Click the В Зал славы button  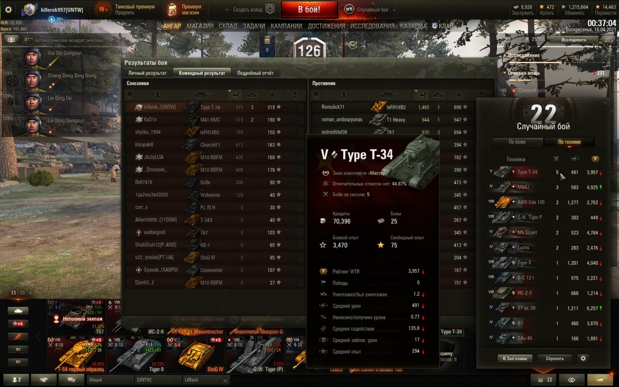(x=515, y=358)
